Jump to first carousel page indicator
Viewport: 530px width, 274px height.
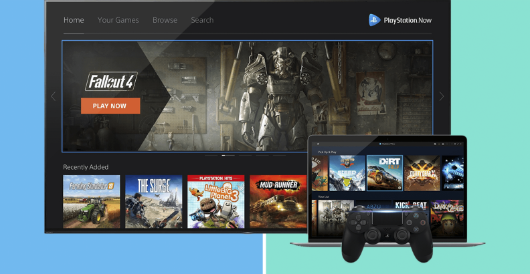coord(211,155)
